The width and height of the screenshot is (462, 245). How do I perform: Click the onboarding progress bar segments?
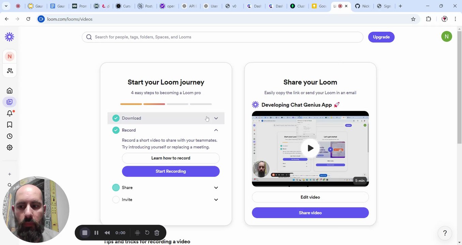coord(166,104)
